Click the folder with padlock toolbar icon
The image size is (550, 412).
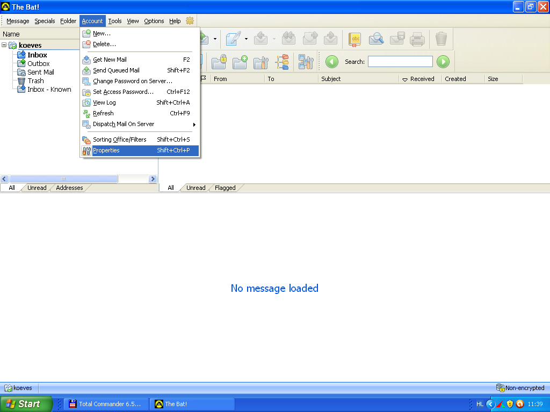(x=219, y=62)
